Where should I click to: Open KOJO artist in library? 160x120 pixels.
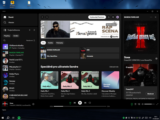pyautogui.click(x=19, y=89)
